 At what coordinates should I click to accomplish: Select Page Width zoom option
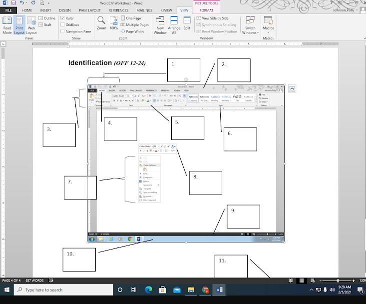pos(132,31)
